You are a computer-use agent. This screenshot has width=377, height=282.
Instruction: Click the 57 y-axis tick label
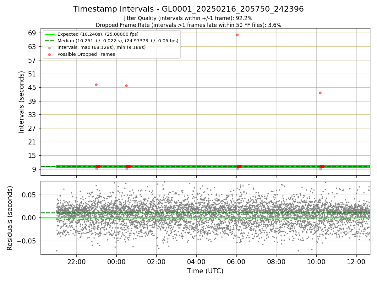(32, 60)
